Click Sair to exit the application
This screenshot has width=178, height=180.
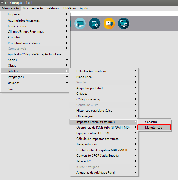tap(10, 89)
